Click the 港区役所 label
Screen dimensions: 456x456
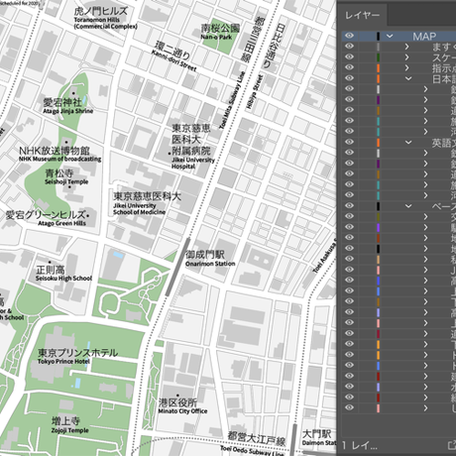177,402
